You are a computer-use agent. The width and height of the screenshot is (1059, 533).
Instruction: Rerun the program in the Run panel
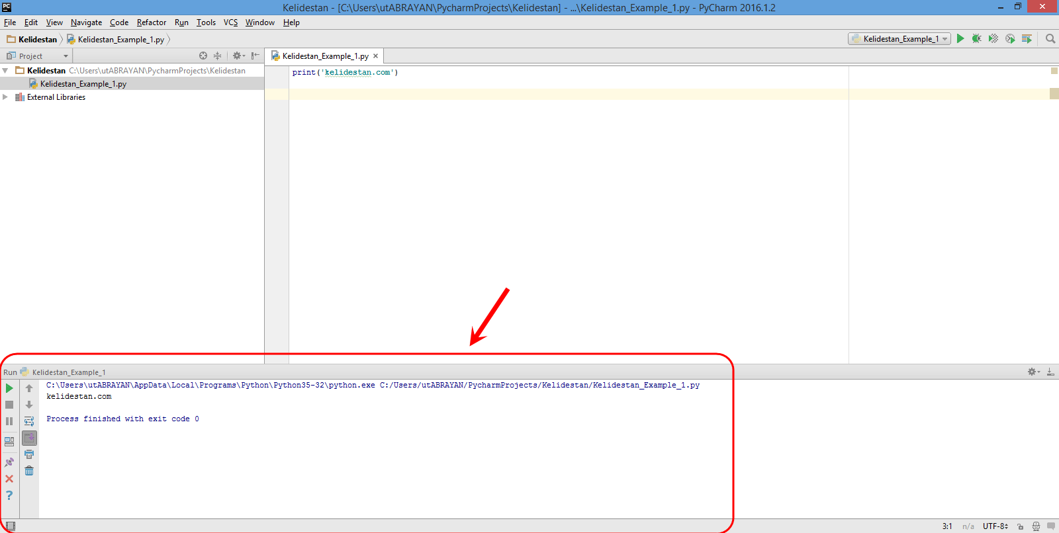[9, 388]
